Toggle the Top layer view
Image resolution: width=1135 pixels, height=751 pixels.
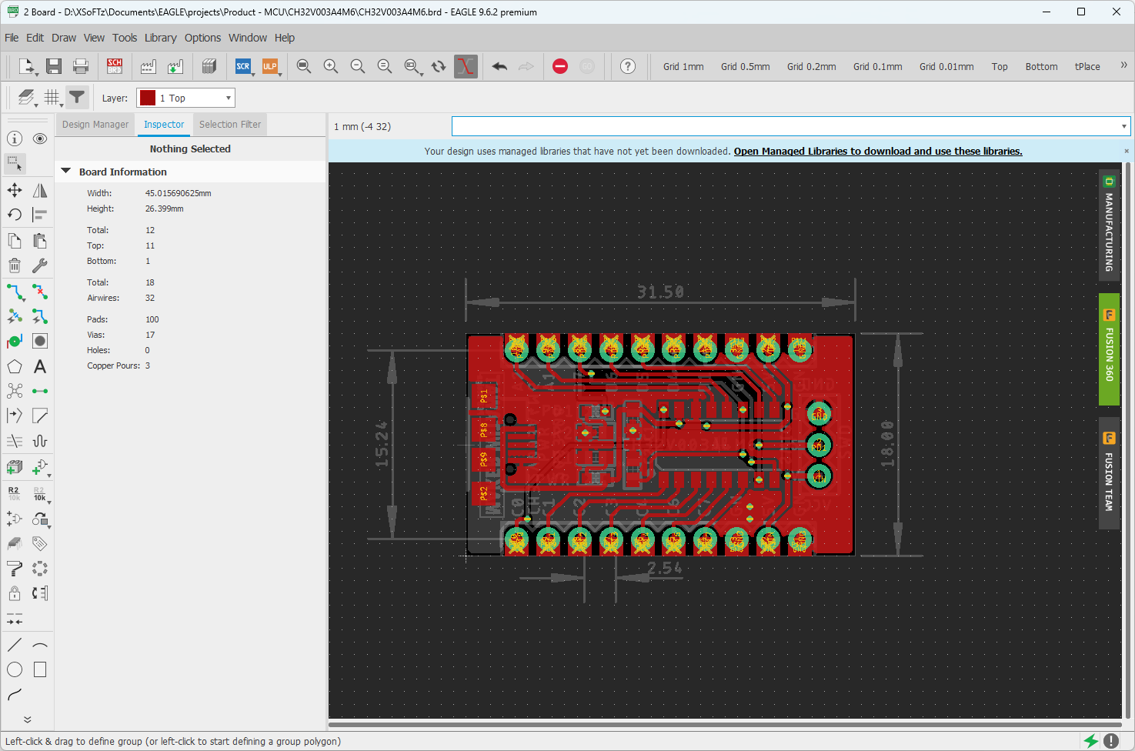pyautogui.click(x=999, y=66)
